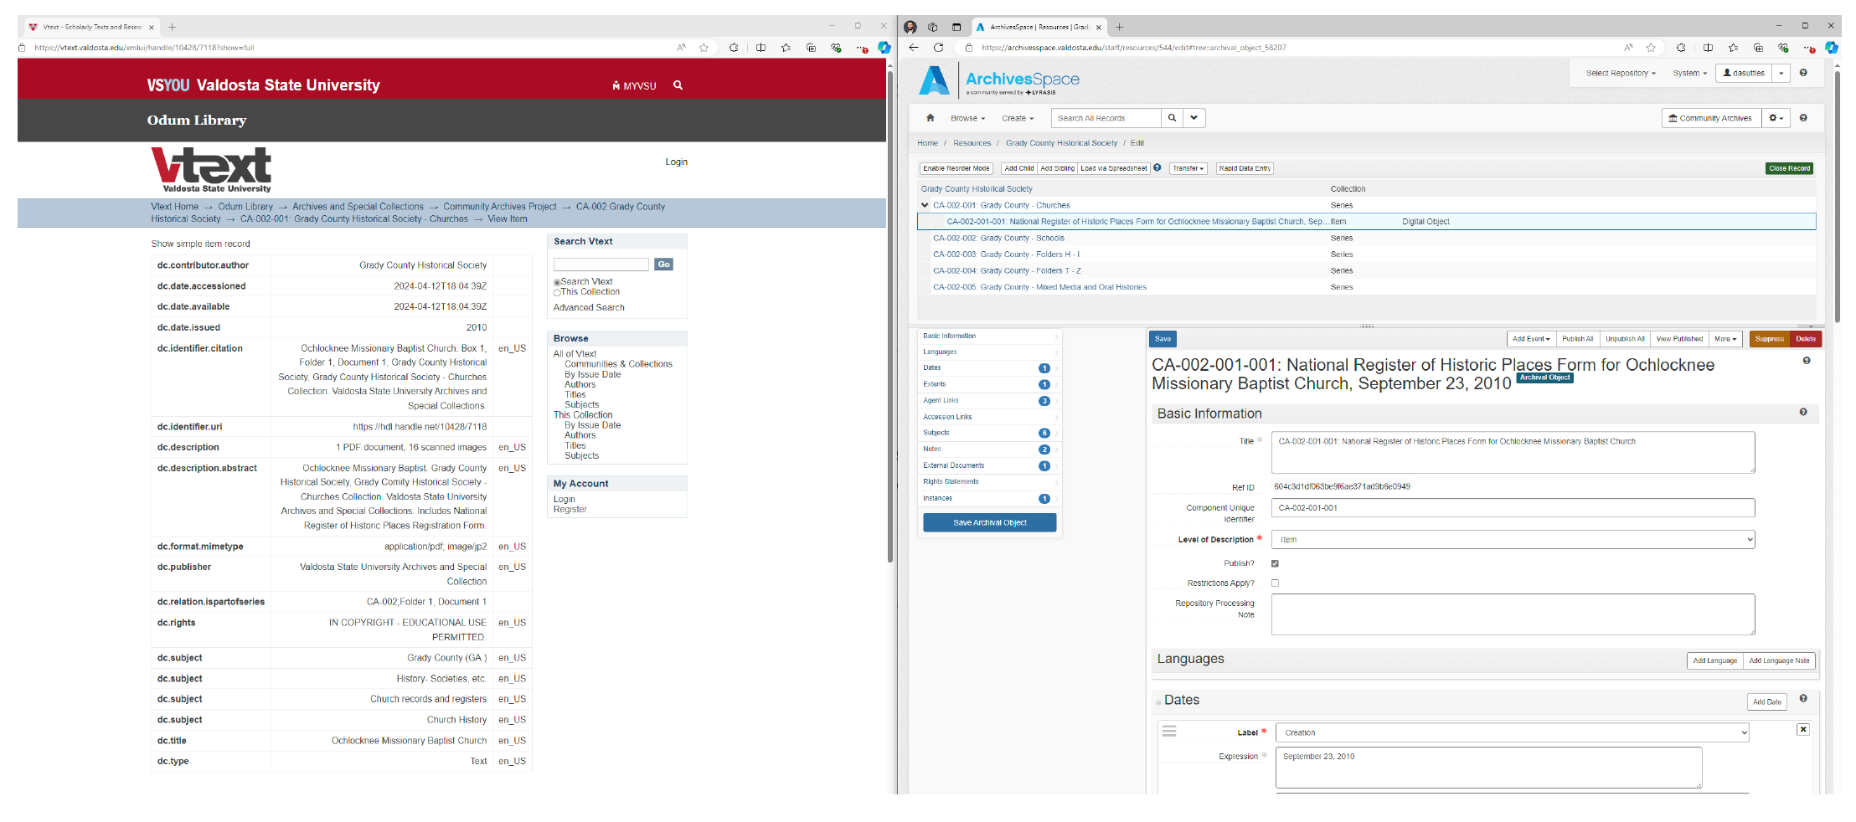This screenshot has height=822, width=1856.
Task: Open the repository settings gear menu
Action: click(1776, 118)
